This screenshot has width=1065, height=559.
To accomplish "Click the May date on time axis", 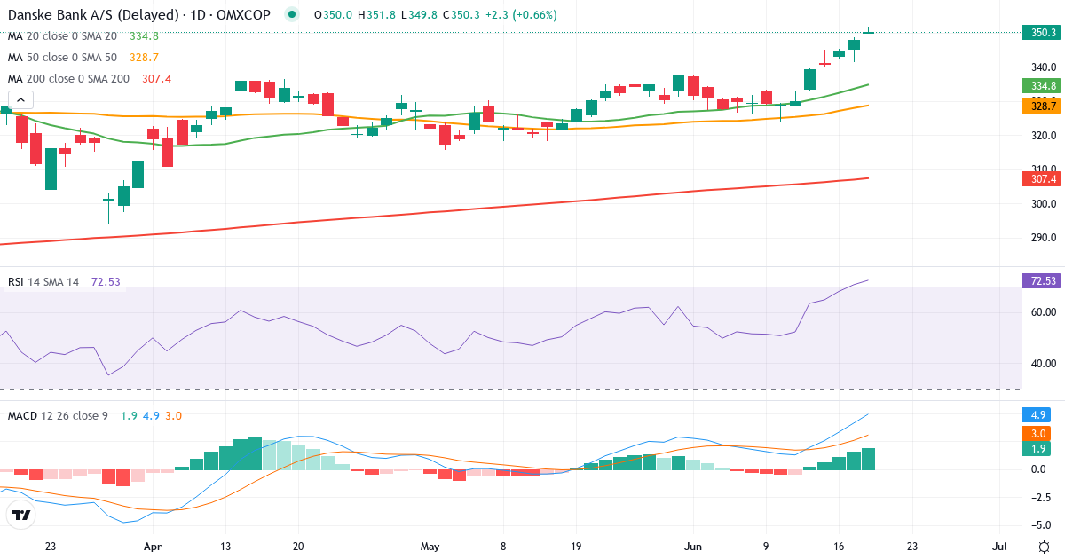I will pyautogui.click(x=430, y=547).
